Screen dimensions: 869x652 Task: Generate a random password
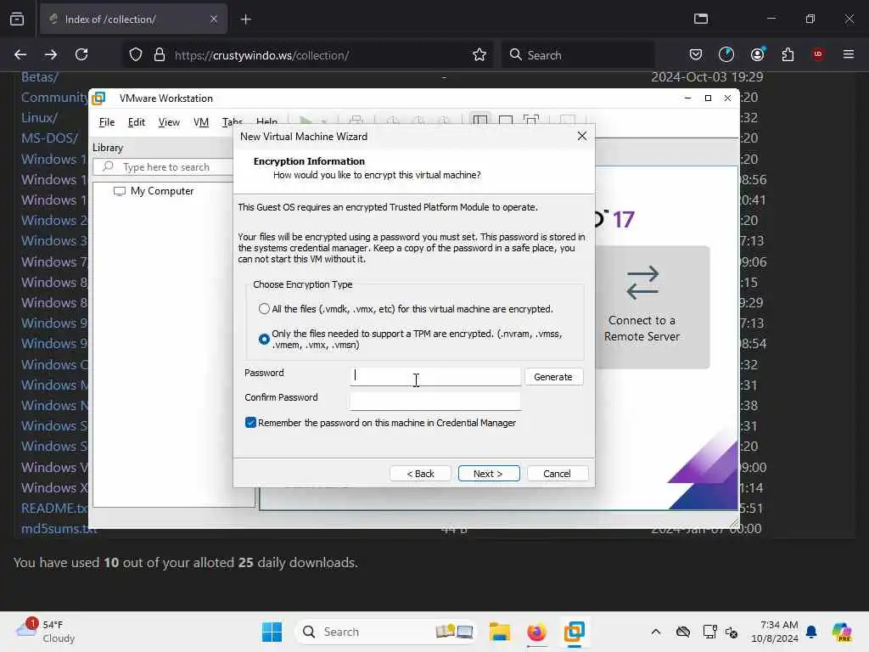pos(553,377)
